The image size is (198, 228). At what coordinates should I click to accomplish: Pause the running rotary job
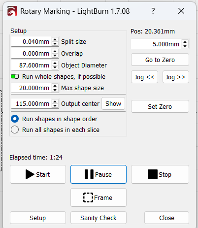tap(99, 174)
